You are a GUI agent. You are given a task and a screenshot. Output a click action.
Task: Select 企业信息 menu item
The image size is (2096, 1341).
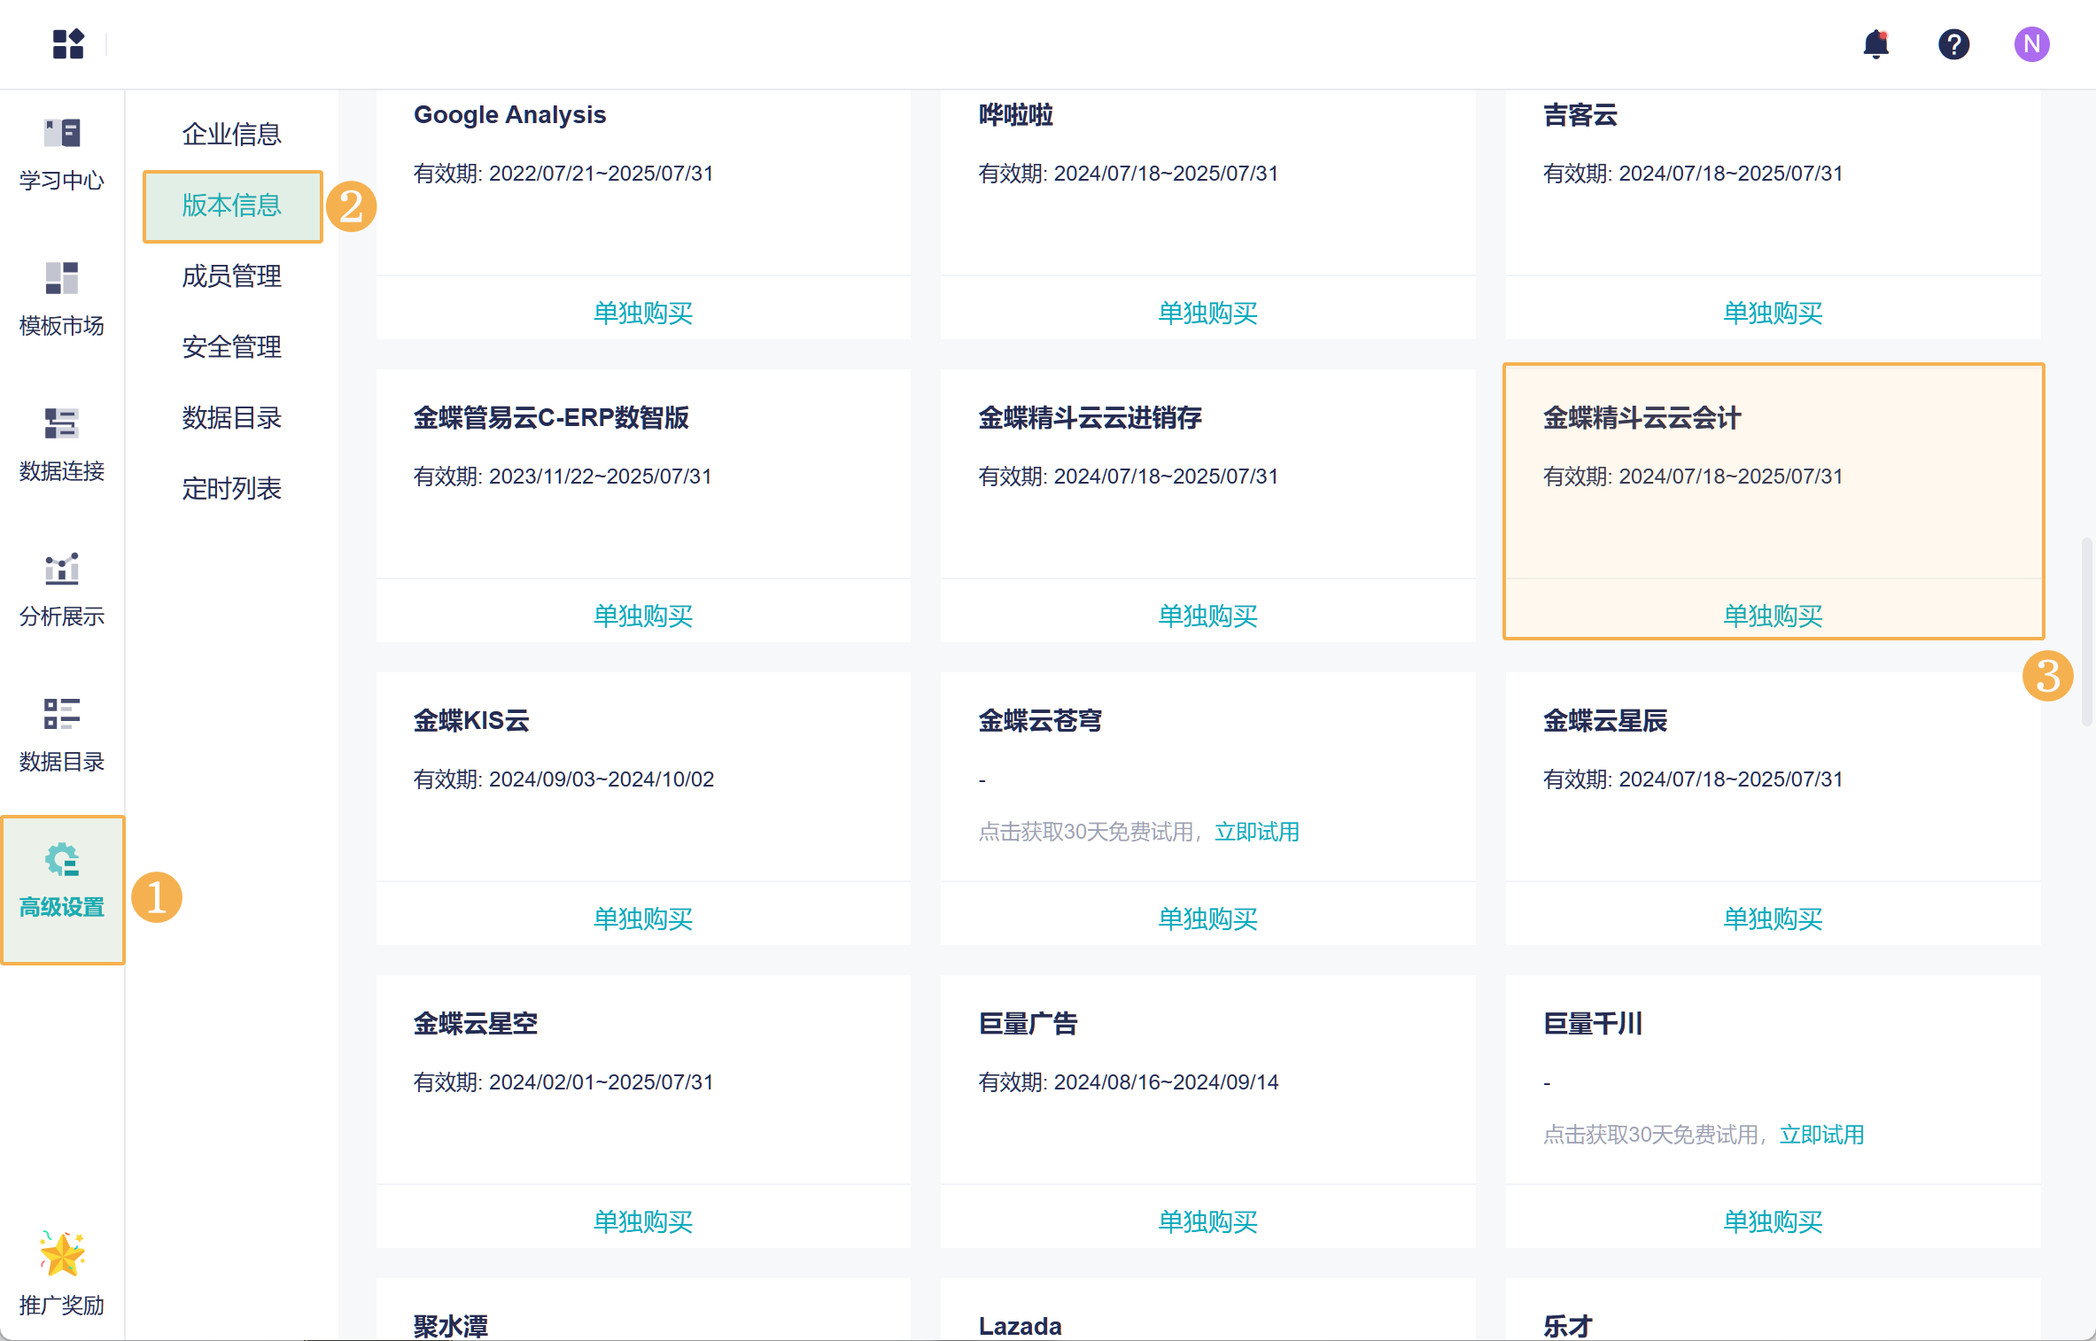coord(231,134)
